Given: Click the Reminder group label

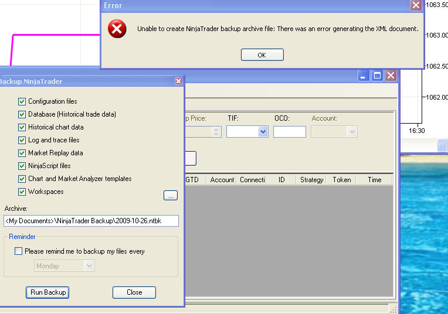Looking at the screenshot, I should point(22,237).
